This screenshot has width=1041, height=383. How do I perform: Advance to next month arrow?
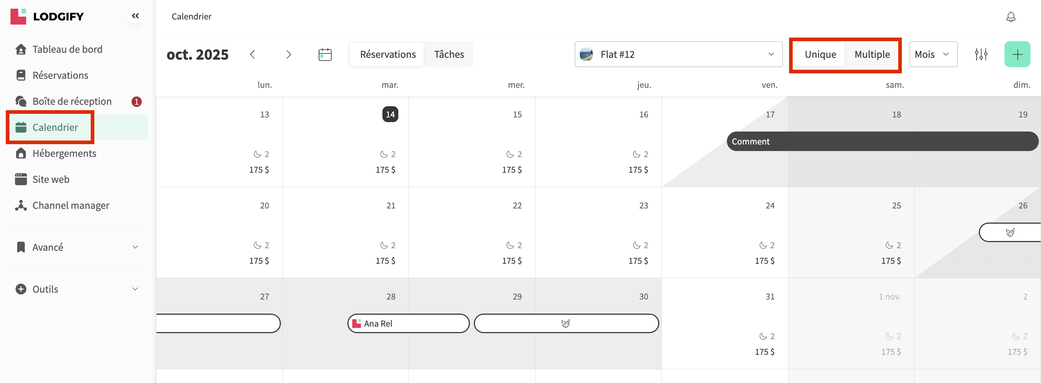[288, 54]
